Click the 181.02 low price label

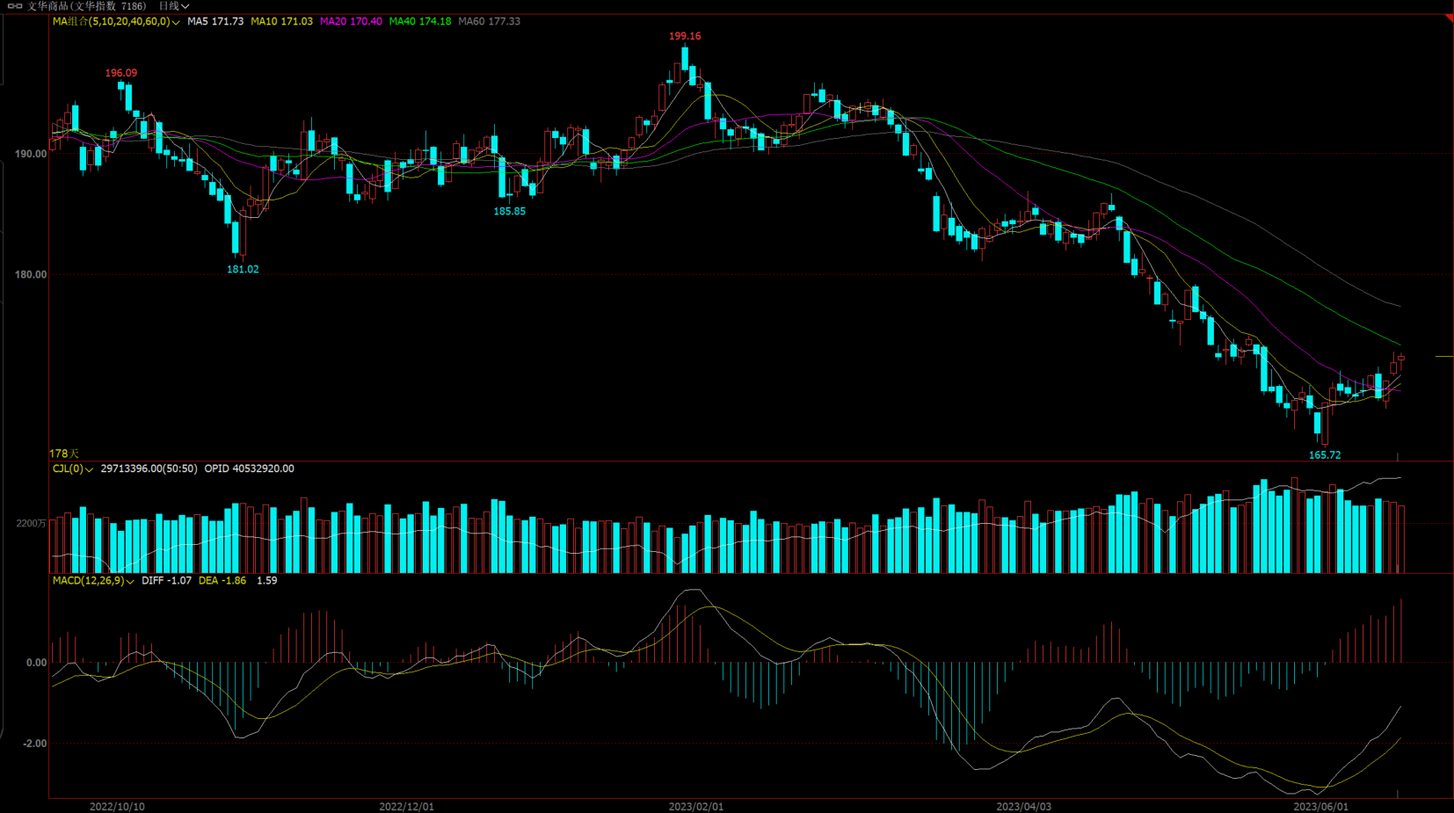tap(243, 269)
